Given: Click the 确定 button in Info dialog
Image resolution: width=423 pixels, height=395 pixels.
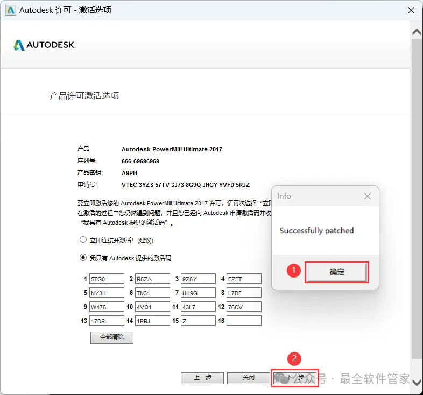Looking at the screenshot, I should click(x=337, y=272).
